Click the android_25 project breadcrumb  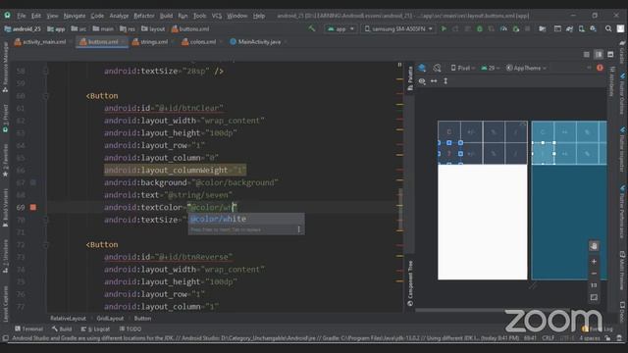[x=24, y=28]
